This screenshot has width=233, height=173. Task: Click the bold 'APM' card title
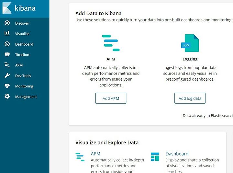(x=111, y=59)
